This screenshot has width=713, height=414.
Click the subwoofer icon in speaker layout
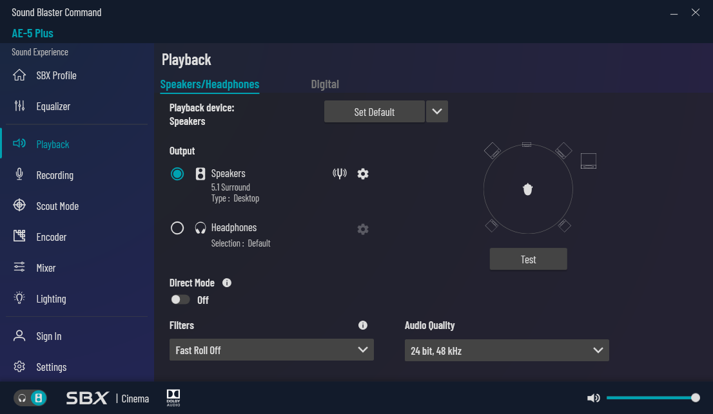point(588,161)
